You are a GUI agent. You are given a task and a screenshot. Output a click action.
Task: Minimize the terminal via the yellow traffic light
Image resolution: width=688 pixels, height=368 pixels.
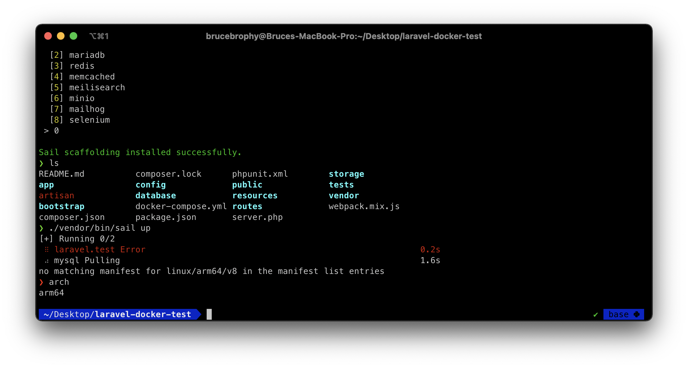click(x=61, y=36)
